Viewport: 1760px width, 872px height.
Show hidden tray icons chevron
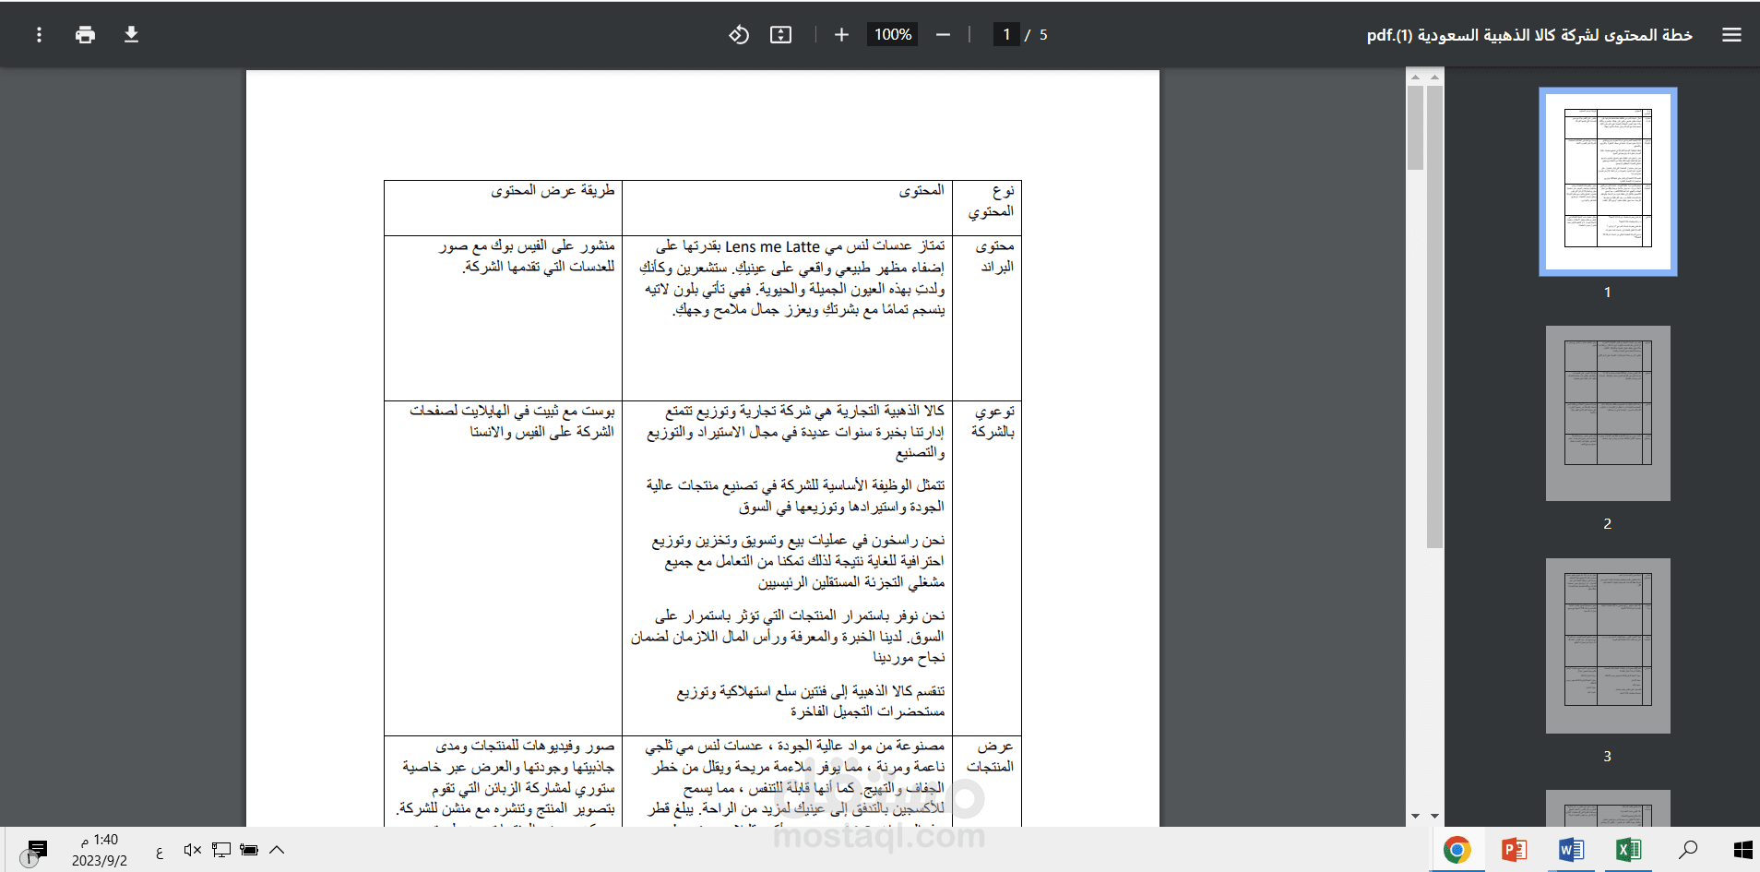pos(277,850)
